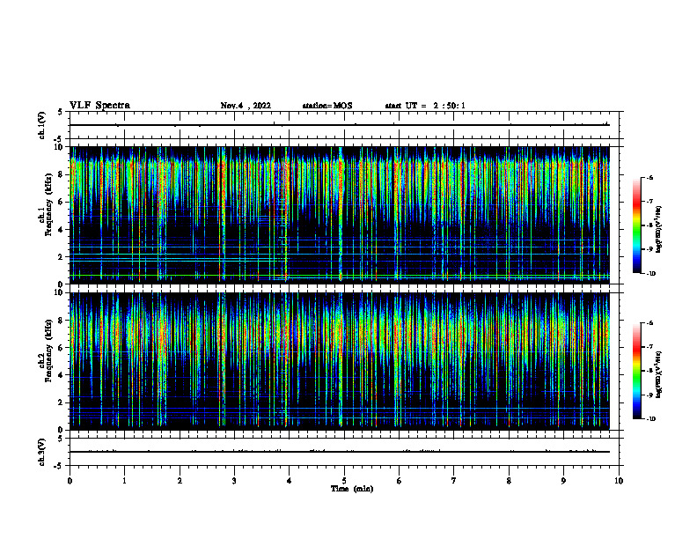Viewport: 697px width, 539px height.
Task: Click the ch.3 voltage waveform trace panel
Action: (x=344, y=452)
